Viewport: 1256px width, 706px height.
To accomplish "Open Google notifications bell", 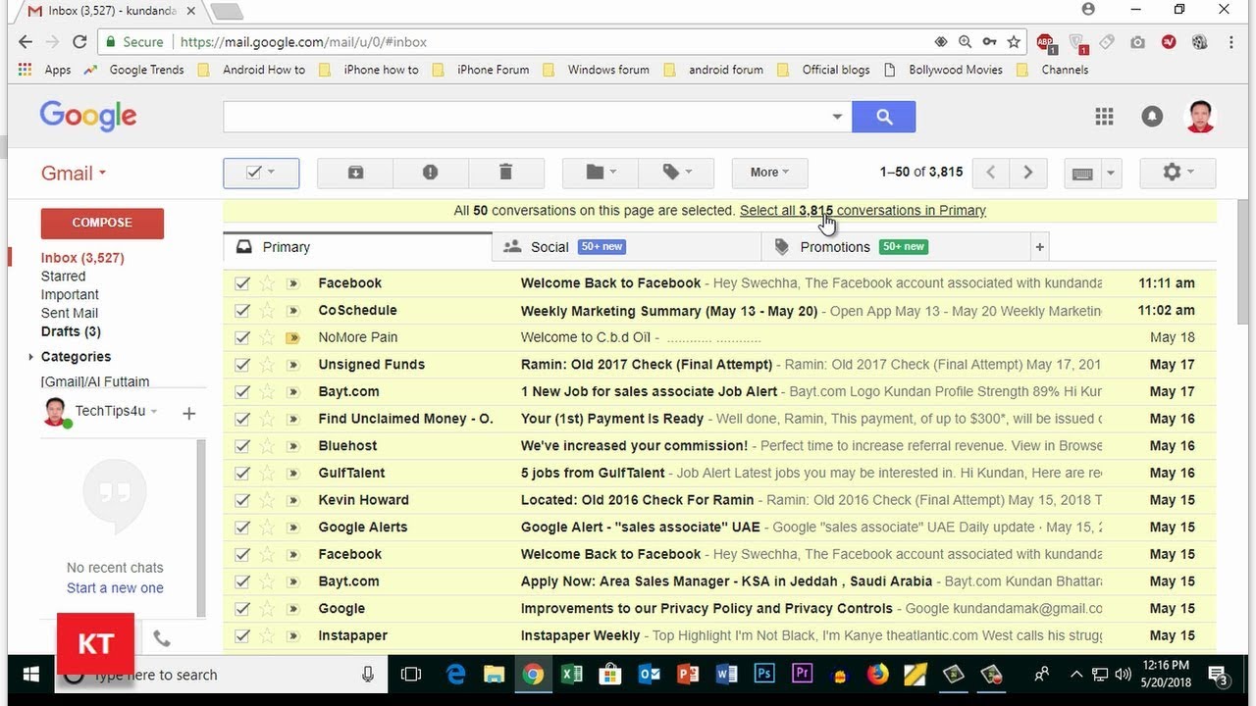I will tap(1152, 117).
